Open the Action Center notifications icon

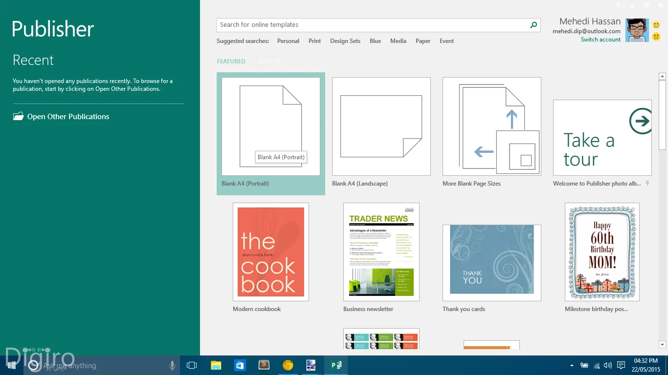pos(621,365)
